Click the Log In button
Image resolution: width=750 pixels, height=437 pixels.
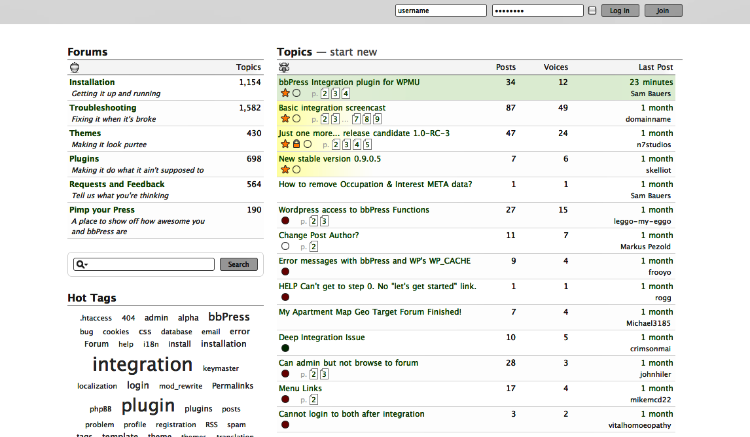pos(620,10)
